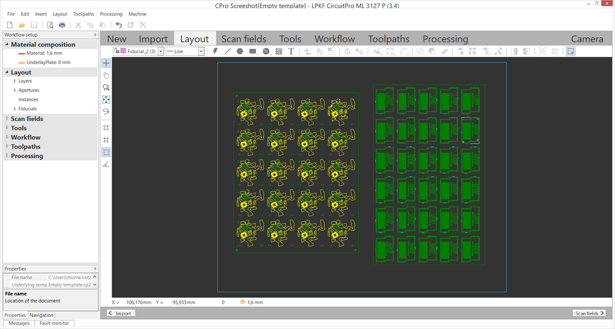Open the Line style dropdown

pyautogui.click(x=201, y=52)
